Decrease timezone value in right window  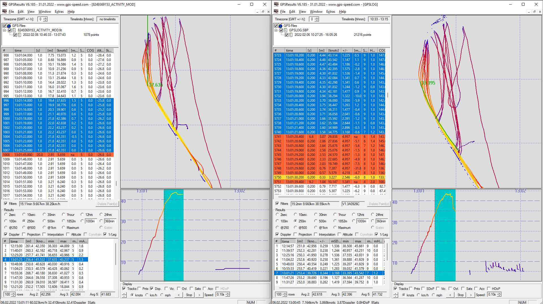point(317,20)
